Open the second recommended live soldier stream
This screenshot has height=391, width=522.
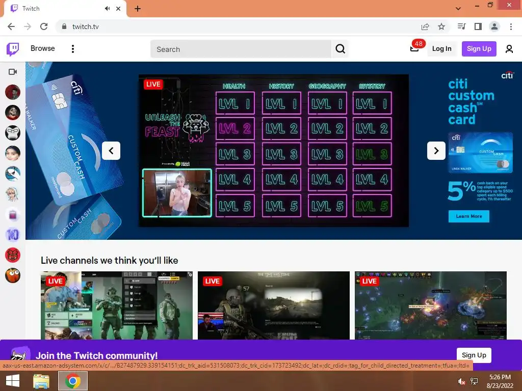[274, 305]
